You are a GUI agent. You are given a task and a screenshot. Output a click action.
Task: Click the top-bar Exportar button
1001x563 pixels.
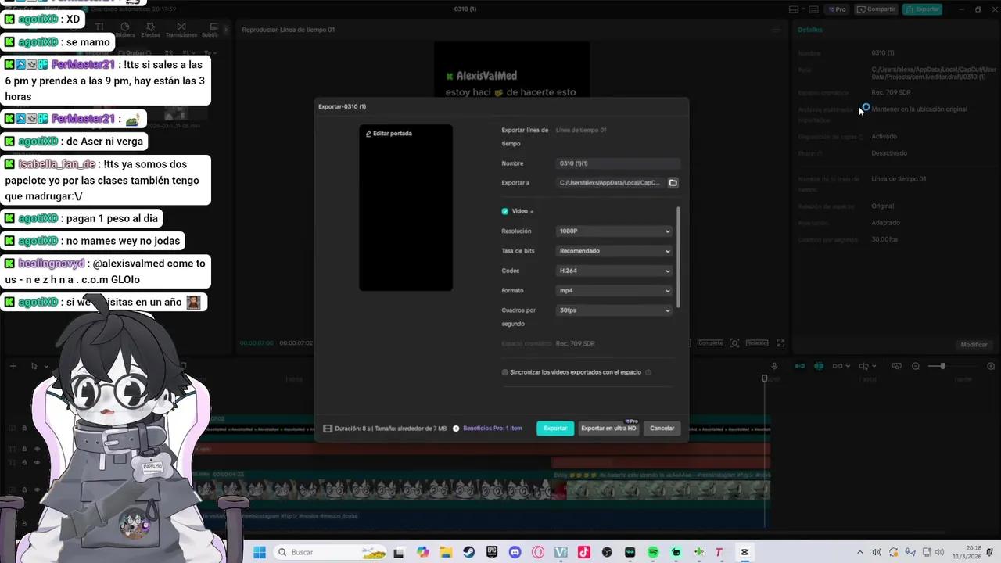pyautogui.click(x=922, y=9)
